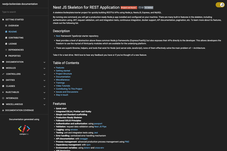Expand the Controllers section chevron

click(45, 74)
